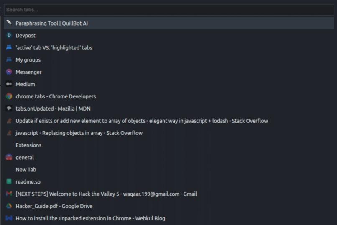Image resolution: width=337 pixels, height=225 pixels.
Task: Go to the My groups tab
Action: coord(169,60)
